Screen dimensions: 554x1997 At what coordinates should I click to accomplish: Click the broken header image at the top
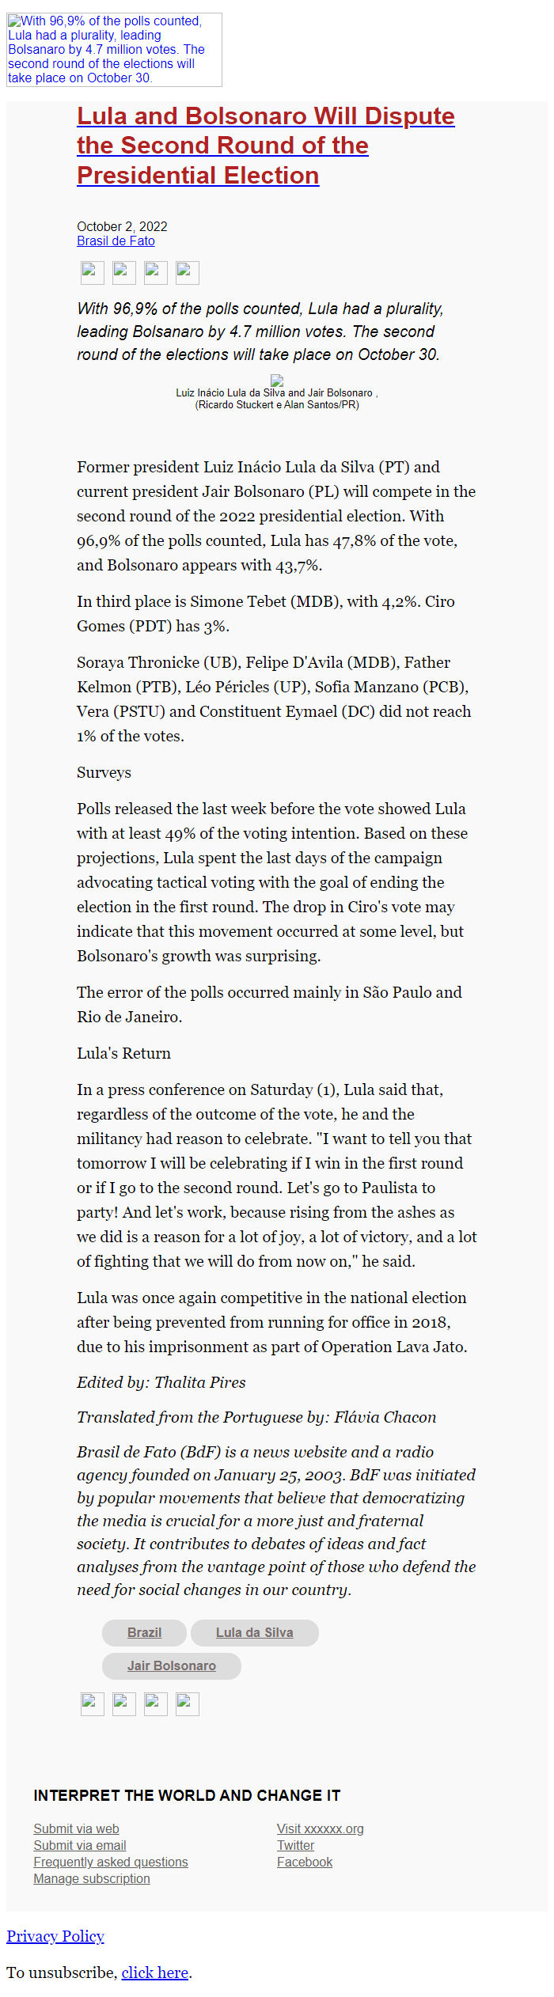tap(114, 49)
